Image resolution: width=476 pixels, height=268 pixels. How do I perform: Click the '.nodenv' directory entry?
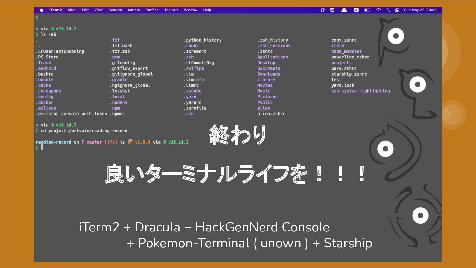click(119, 103)
